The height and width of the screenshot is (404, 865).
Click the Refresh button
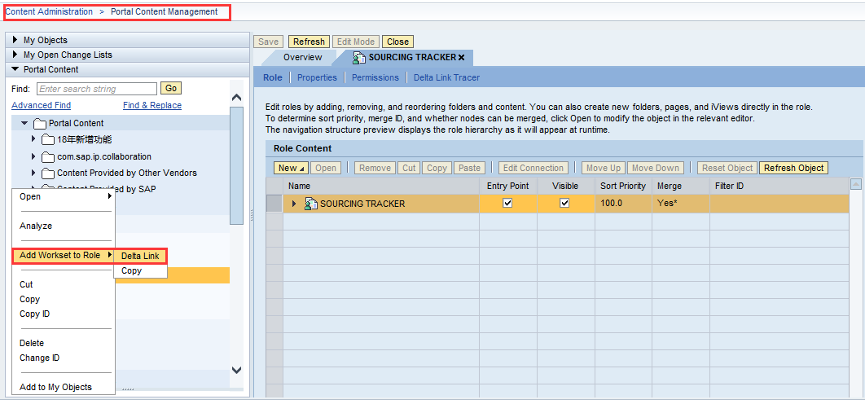coord(309,42)
